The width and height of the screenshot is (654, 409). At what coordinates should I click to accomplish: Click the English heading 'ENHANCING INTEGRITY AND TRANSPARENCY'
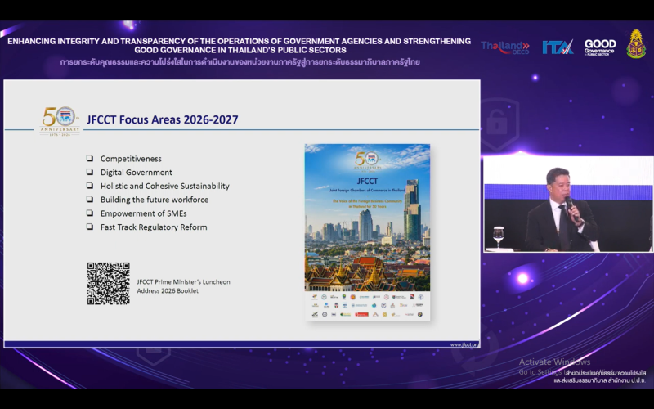click(x=239, y=46)
